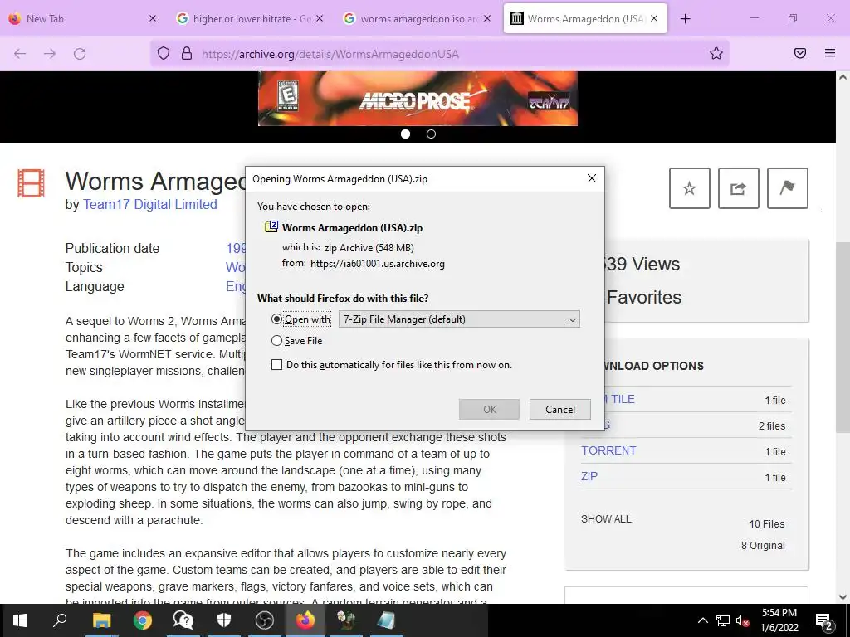Open OBS Studio from taskbar

[x=265, y=620]
